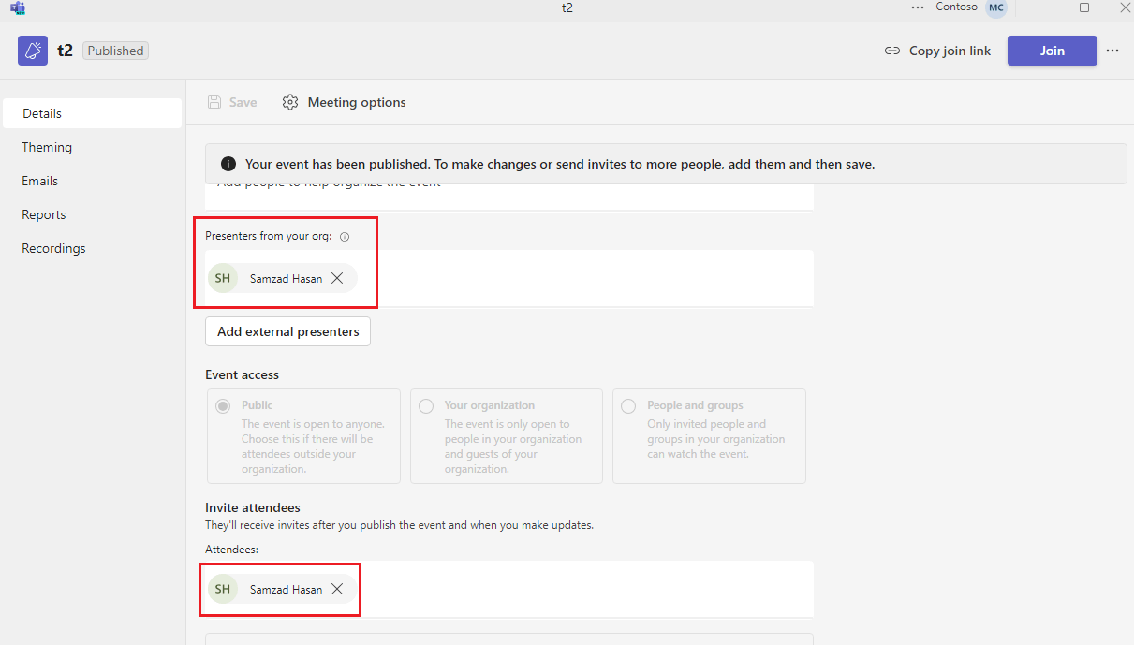Click the SH avatar on the presenter chip
The image size is (1134, 645).
click(223, 278)
